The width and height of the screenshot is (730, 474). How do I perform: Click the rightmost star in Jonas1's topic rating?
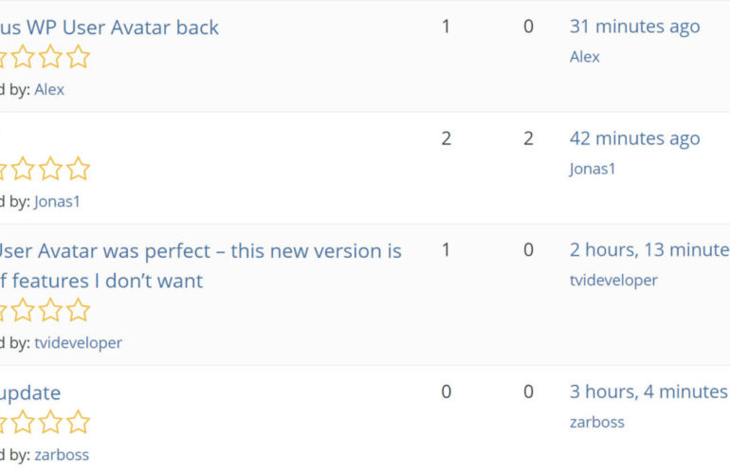pos(79,170)
